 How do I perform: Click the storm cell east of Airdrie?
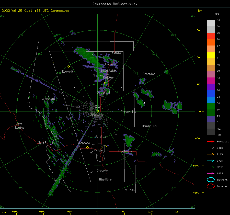(129, 140)
